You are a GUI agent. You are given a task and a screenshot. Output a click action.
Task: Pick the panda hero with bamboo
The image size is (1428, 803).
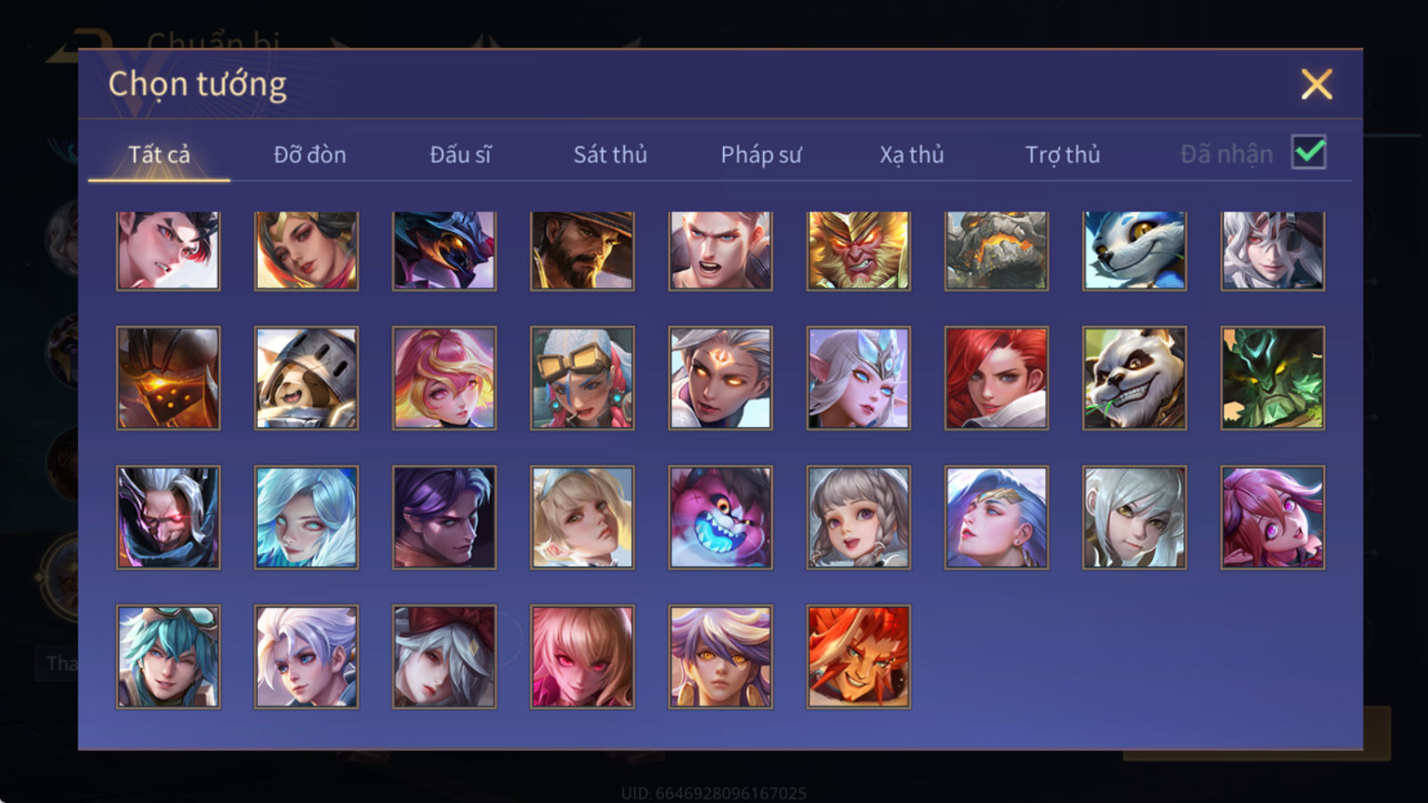coord(1134,378)
